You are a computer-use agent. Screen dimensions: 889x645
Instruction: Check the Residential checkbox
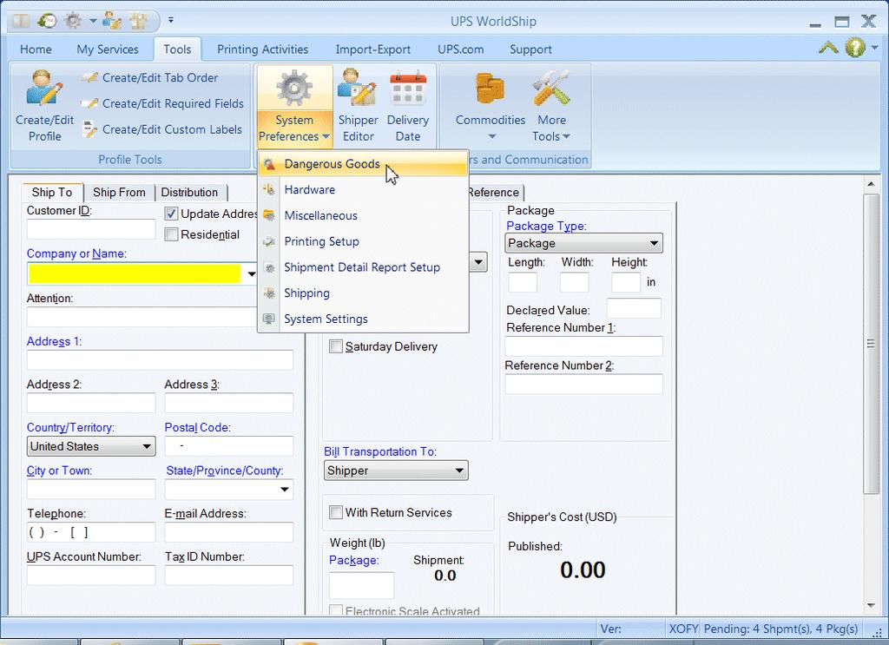point(171,234)
